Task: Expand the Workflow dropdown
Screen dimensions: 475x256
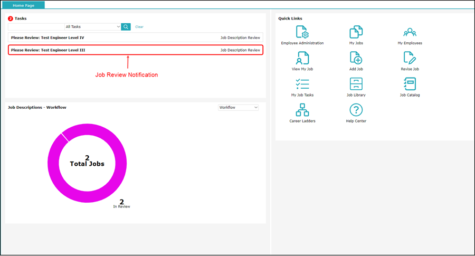Action: tap(238, 108)
